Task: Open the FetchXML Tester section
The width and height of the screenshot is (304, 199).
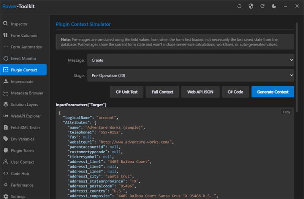Action: [x=25, y=128]
